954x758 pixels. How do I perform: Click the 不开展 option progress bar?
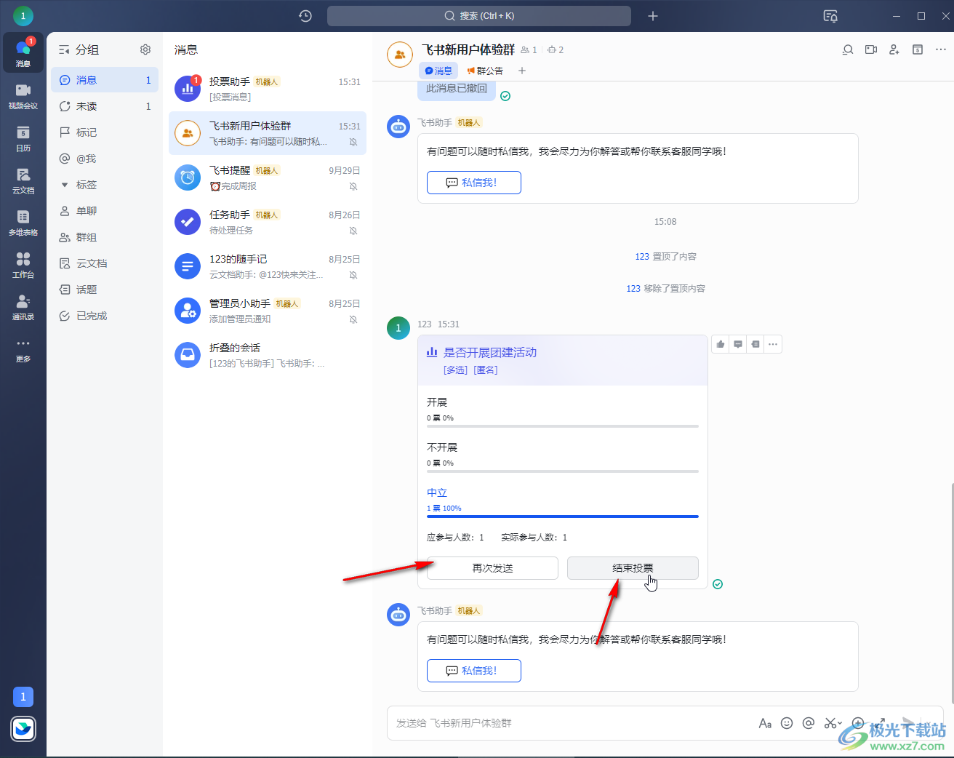[563, 471]
